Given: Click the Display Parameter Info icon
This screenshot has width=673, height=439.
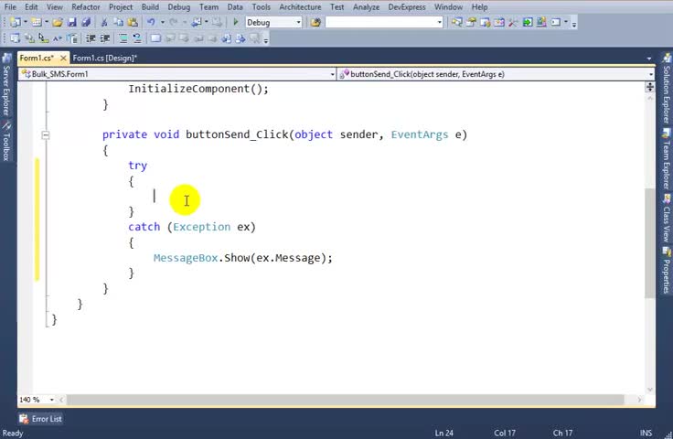Looking at the screenshot, I should 29,38.
